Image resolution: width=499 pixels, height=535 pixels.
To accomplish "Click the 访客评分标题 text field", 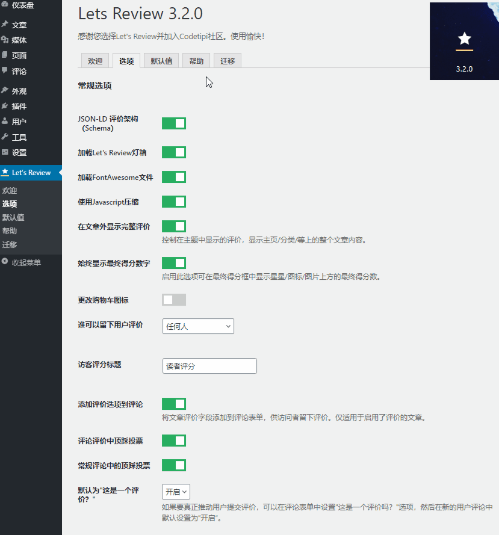I will point(209,366).
